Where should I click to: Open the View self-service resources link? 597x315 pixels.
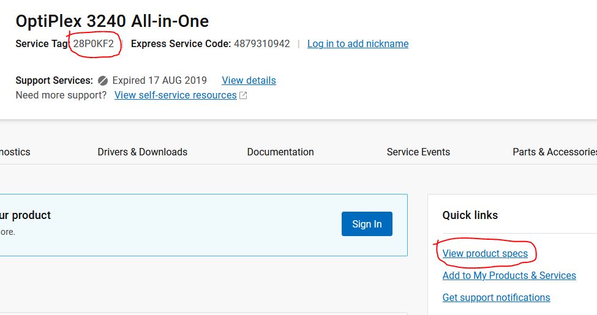click(175, 95)
